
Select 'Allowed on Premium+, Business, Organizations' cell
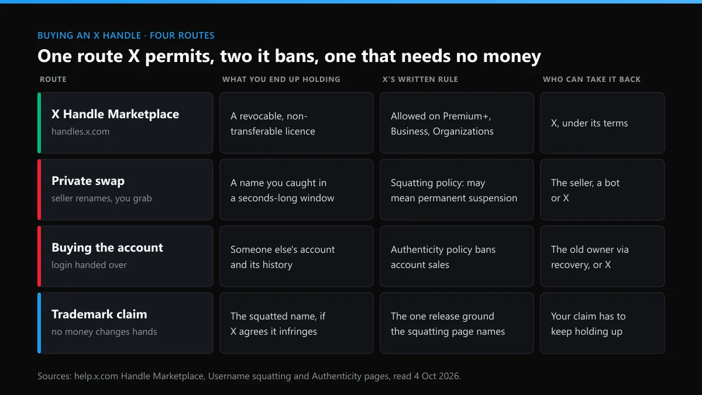457,123
